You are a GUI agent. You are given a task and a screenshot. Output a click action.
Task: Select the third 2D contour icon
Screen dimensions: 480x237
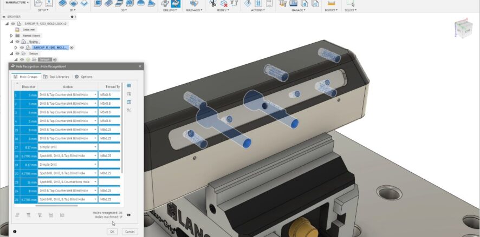84,3
